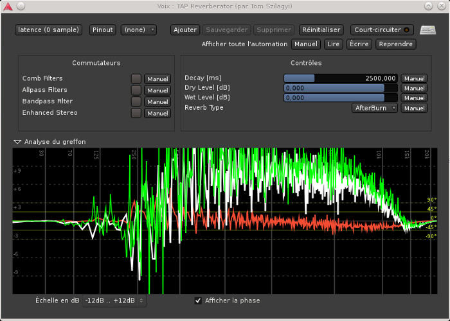Click the Wet Level [dB] slider

coord(342,98)
